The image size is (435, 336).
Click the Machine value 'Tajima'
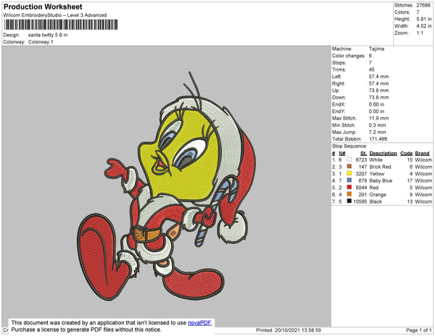coord(376,49)
